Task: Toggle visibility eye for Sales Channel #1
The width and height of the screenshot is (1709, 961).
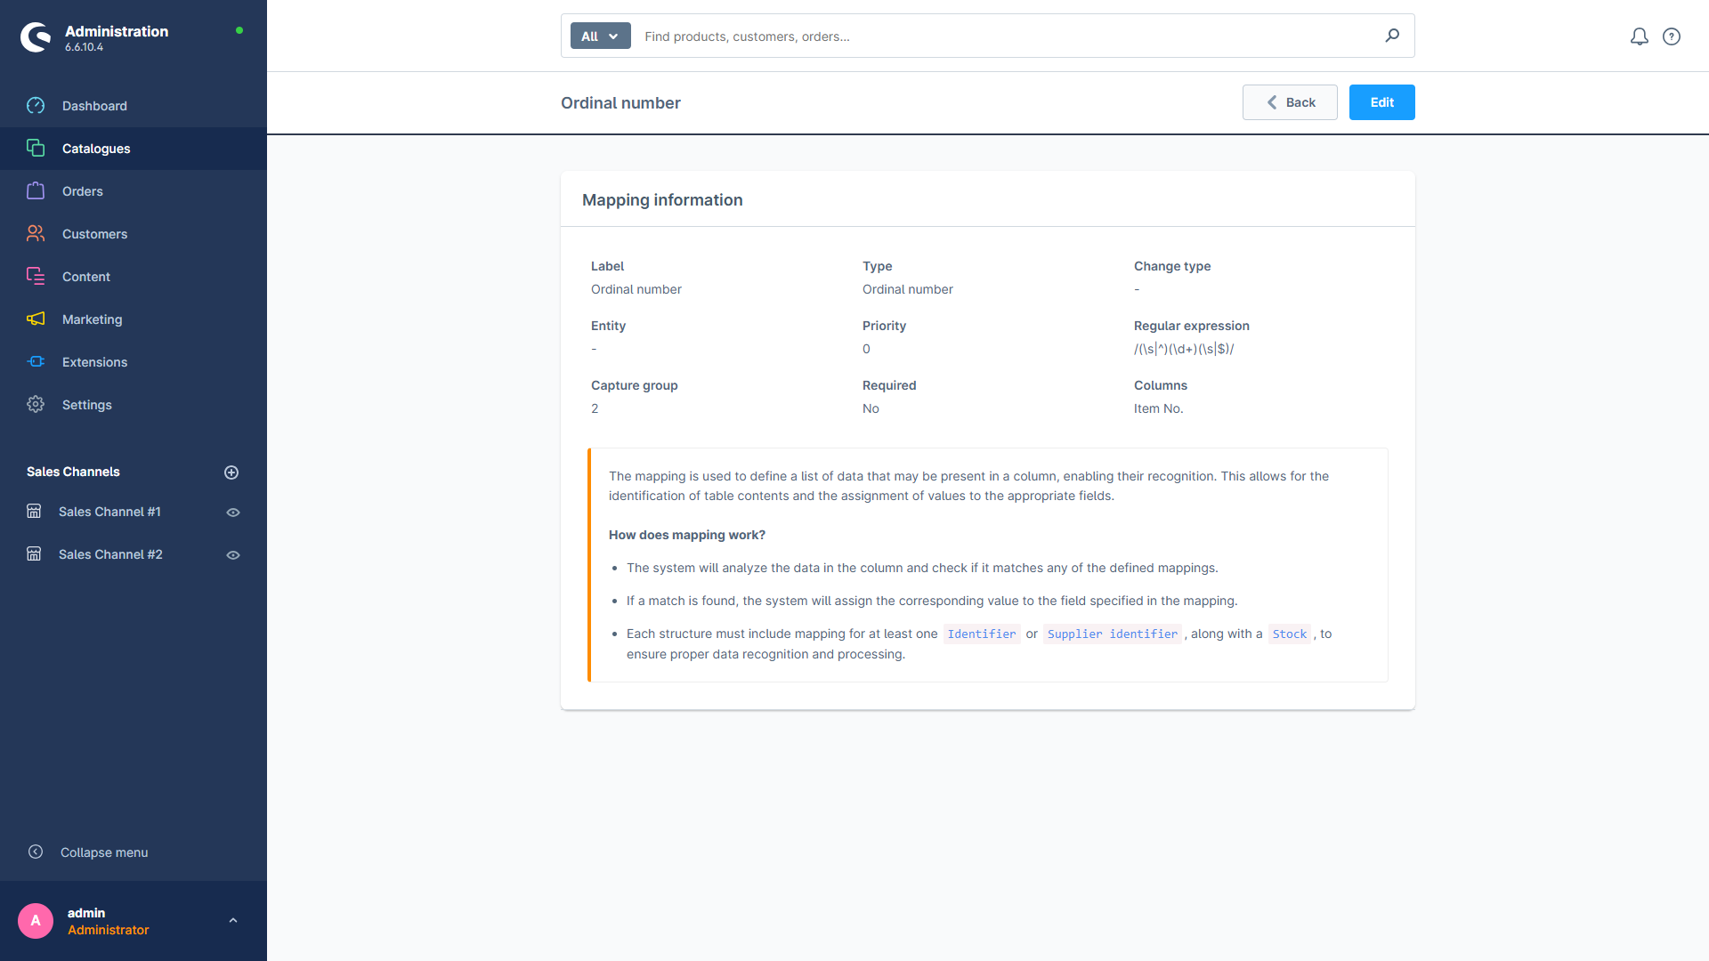Action: point(233,513)
